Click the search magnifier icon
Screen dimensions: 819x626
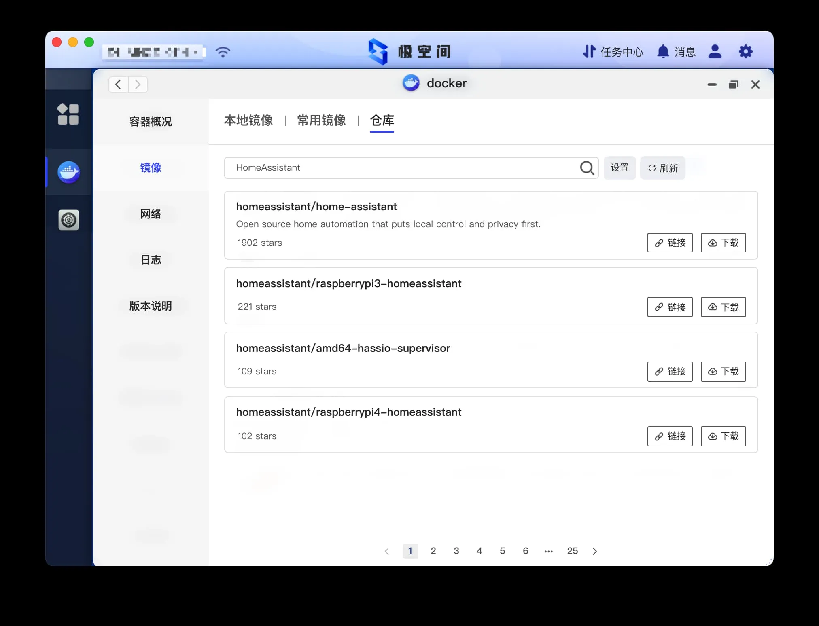[586, 167]
